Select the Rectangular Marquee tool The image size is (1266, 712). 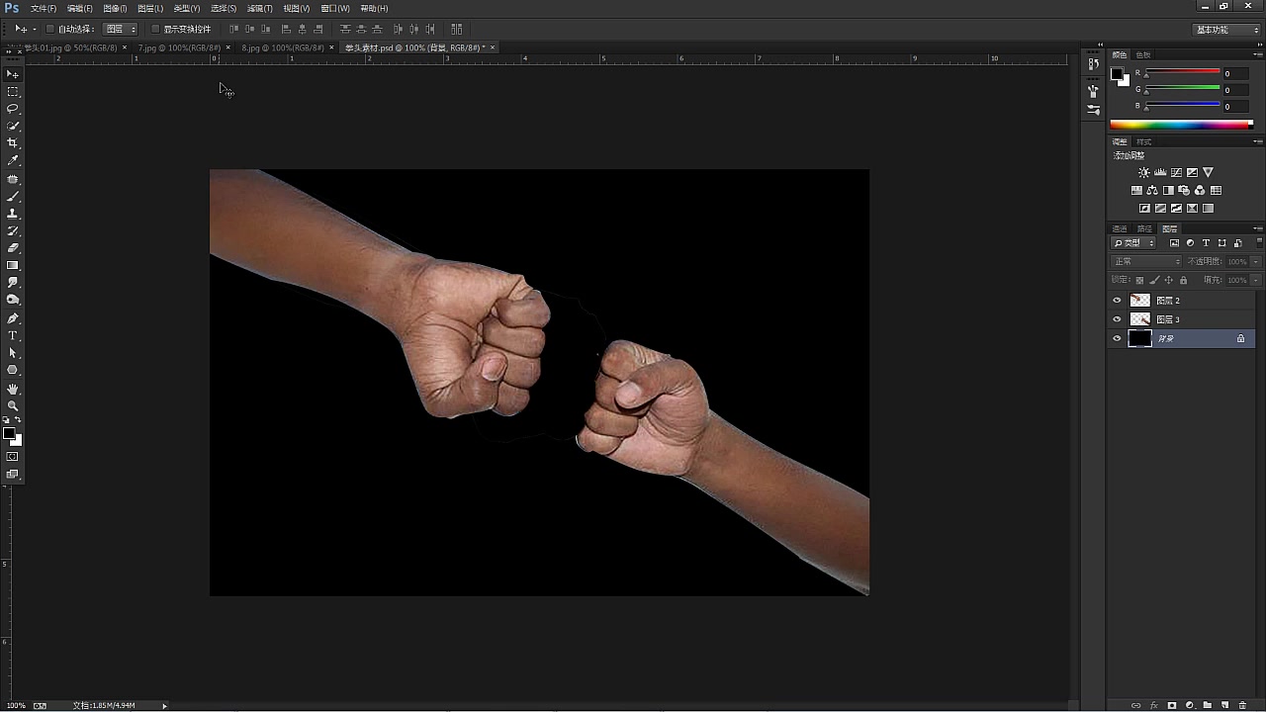click(13, 91)
